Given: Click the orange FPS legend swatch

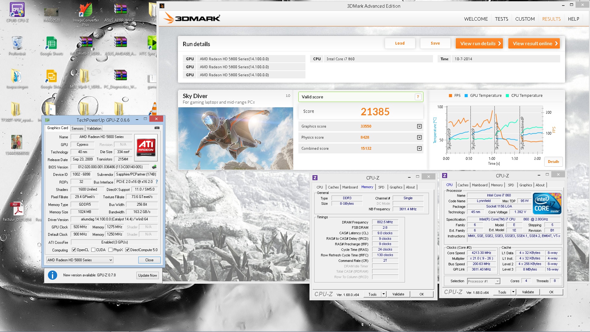Looking at the screenshot, I should pyautogui.click(x=450, y=96).
